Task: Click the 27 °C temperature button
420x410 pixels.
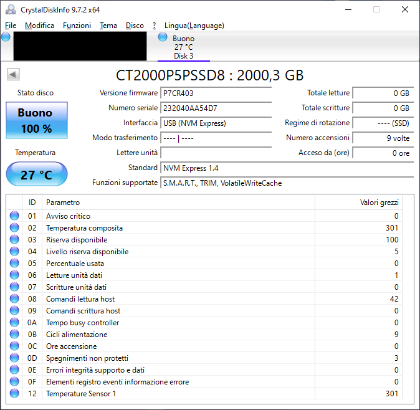Action: coord(37,174)
